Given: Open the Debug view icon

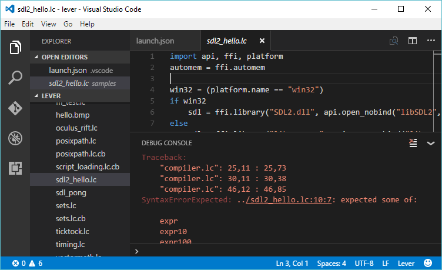Looking at the screenshot, I should pos(15,138).
